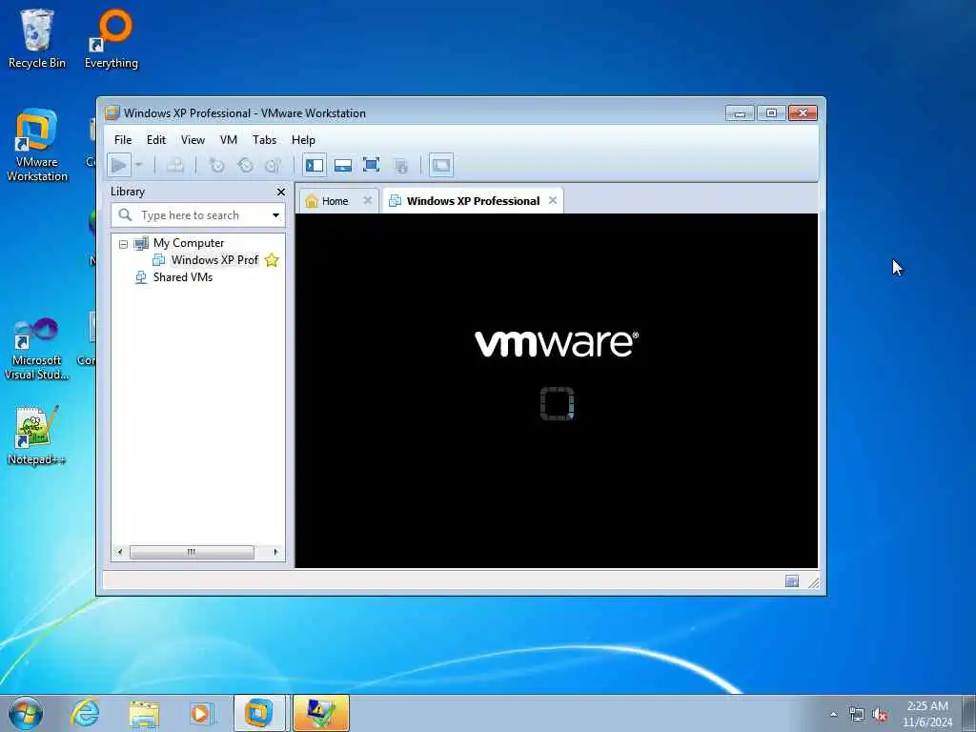Click the Send Ctrl+Alt+Del toolbar icon
Screen dimensions: 976x732
click(175, 165)
